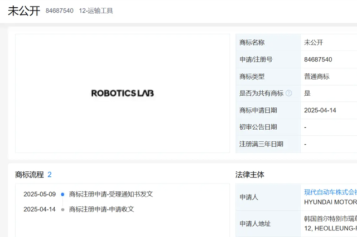This screenshot has height=237, width=357.
Task: Click 商标注册申请-受理通知书发文 entry
Action: [111, 194]
